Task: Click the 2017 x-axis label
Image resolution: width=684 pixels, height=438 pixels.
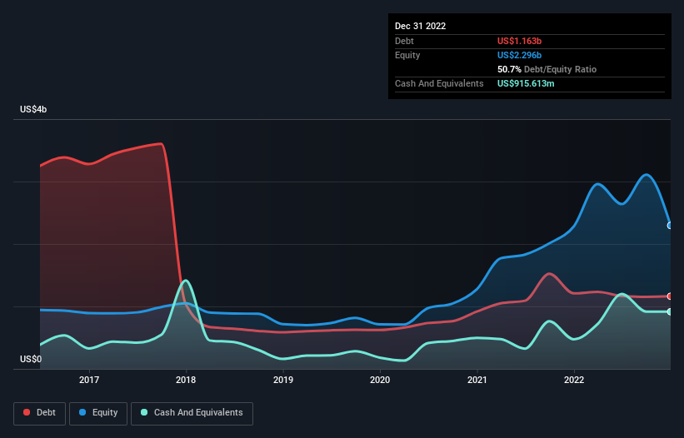Action: [x=89, y=380]
